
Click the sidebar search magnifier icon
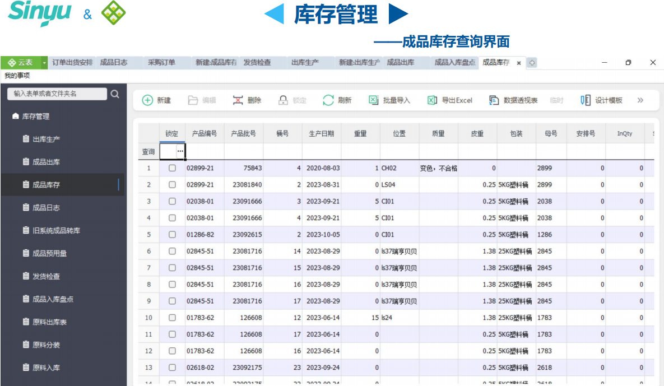pos(115,94)
